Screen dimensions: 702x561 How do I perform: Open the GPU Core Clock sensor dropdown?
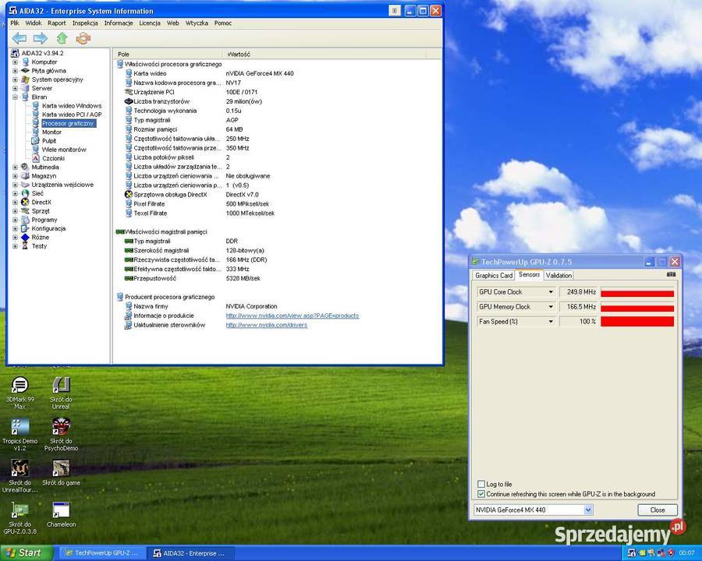(550, 291)
